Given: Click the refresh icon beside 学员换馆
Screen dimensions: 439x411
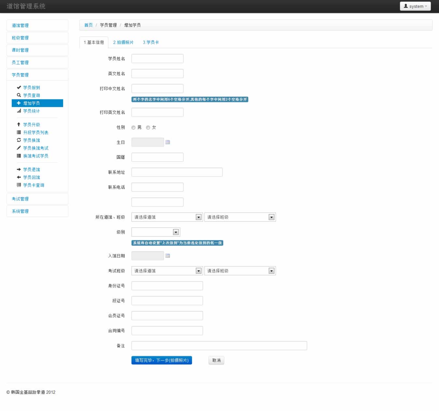Looking at the screenshot, I should tap(19, 140).
